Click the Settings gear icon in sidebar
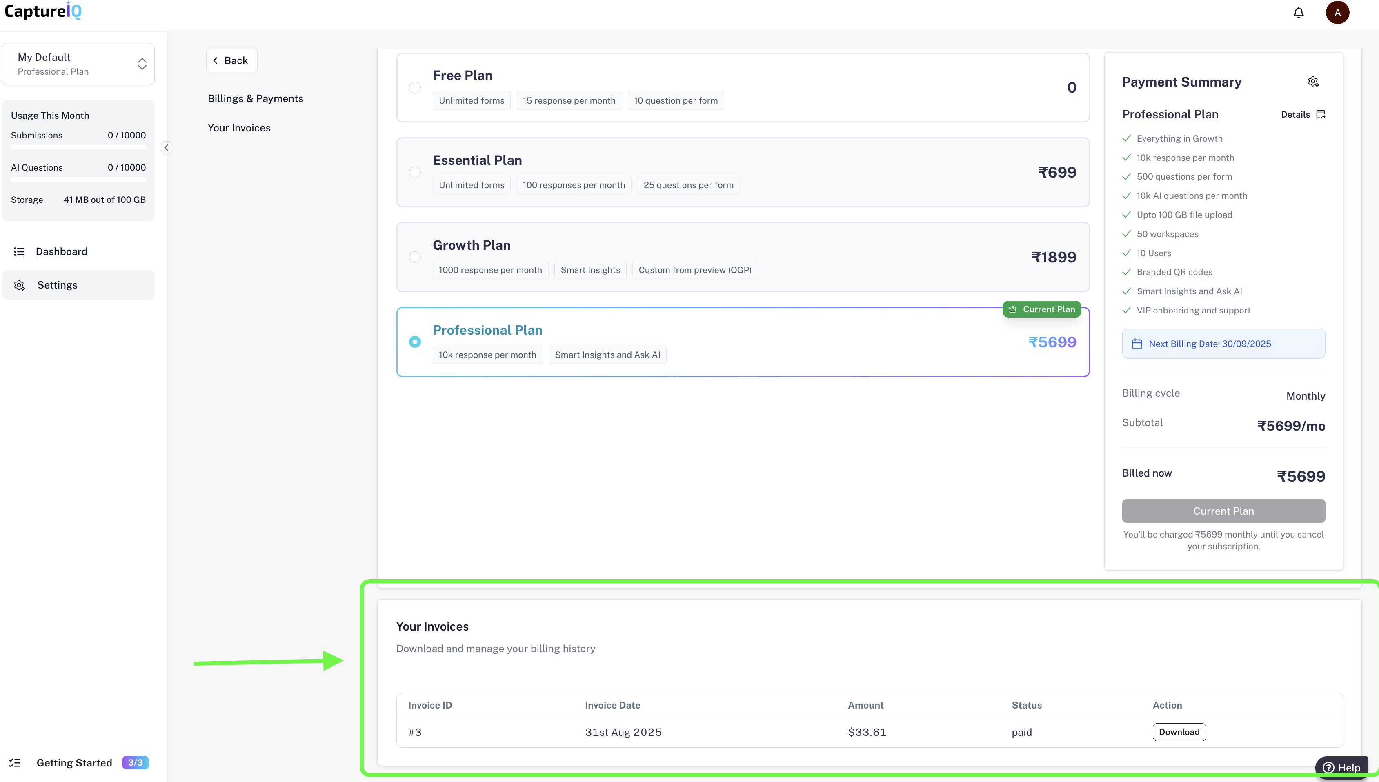This screenshot has height=782, width=1379. (x=19, y=285)
